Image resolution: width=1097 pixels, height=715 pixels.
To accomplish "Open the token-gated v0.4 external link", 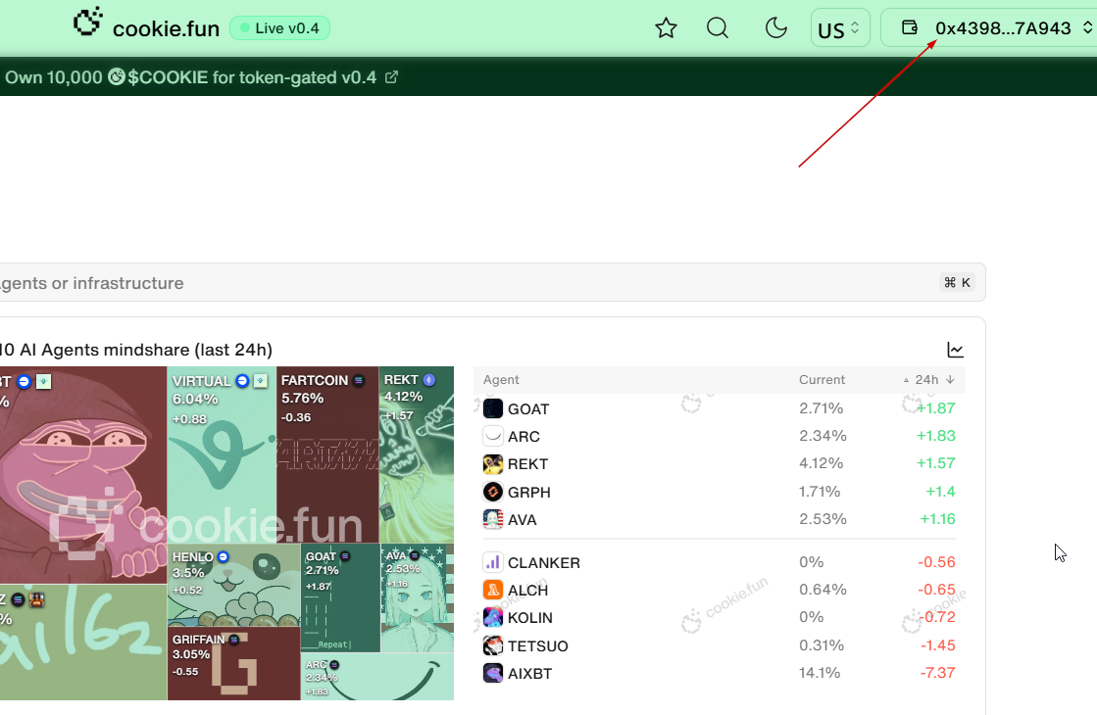I will pos(391,77).
